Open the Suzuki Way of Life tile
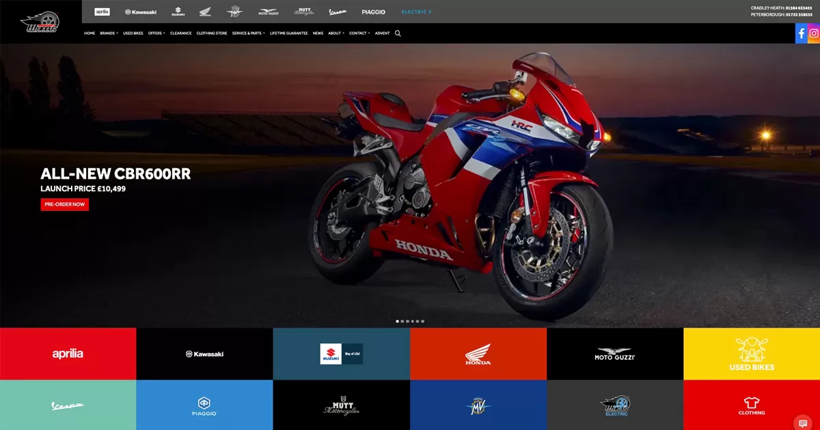820x430 pixels. (342, 354)
